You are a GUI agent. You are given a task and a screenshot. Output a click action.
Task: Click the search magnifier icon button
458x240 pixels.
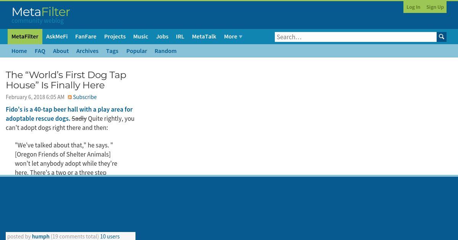pyautogui.click(x=442, y=37)
